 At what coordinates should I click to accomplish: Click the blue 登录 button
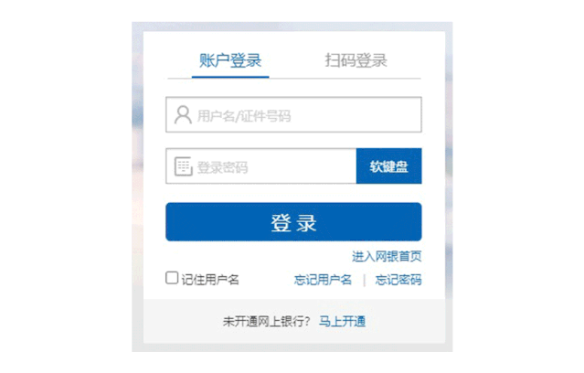point(293,222)
